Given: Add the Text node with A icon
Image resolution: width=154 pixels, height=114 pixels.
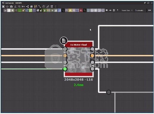Looking at the screenshot, I should point(74,10).
